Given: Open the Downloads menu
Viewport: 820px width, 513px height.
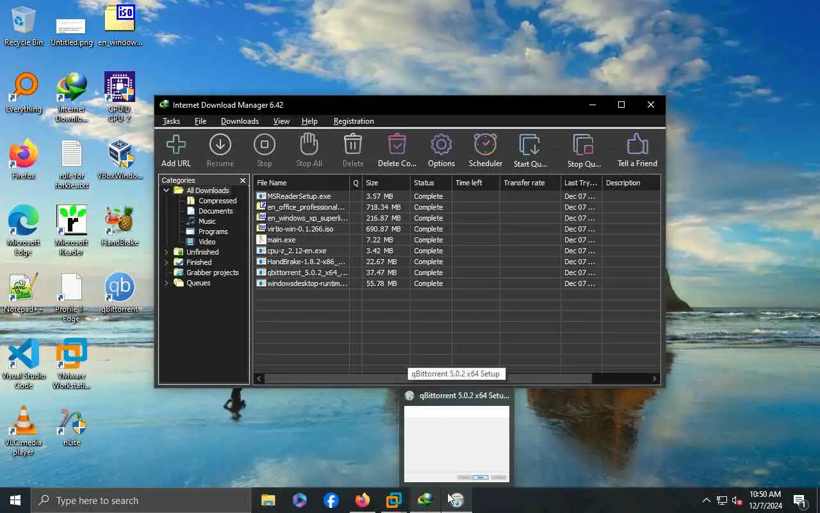Looking at the screenshot, I should [x=240, y=121].
